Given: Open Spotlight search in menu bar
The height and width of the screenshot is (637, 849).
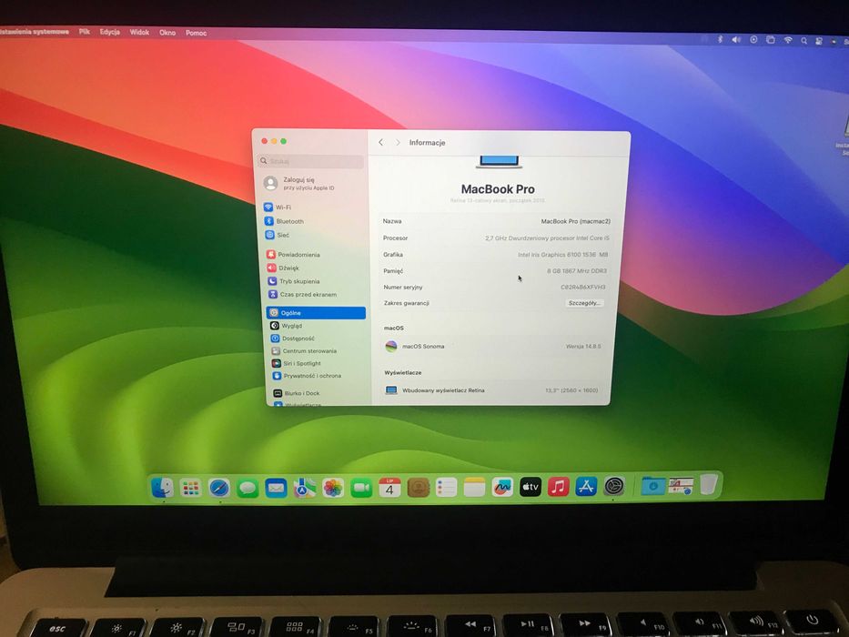Looking at the screenshot, I should [804, 41].
